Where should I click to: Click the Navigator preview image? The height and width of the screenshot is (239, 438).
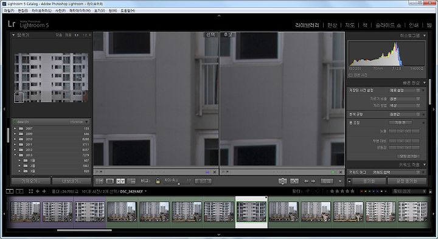51,78
